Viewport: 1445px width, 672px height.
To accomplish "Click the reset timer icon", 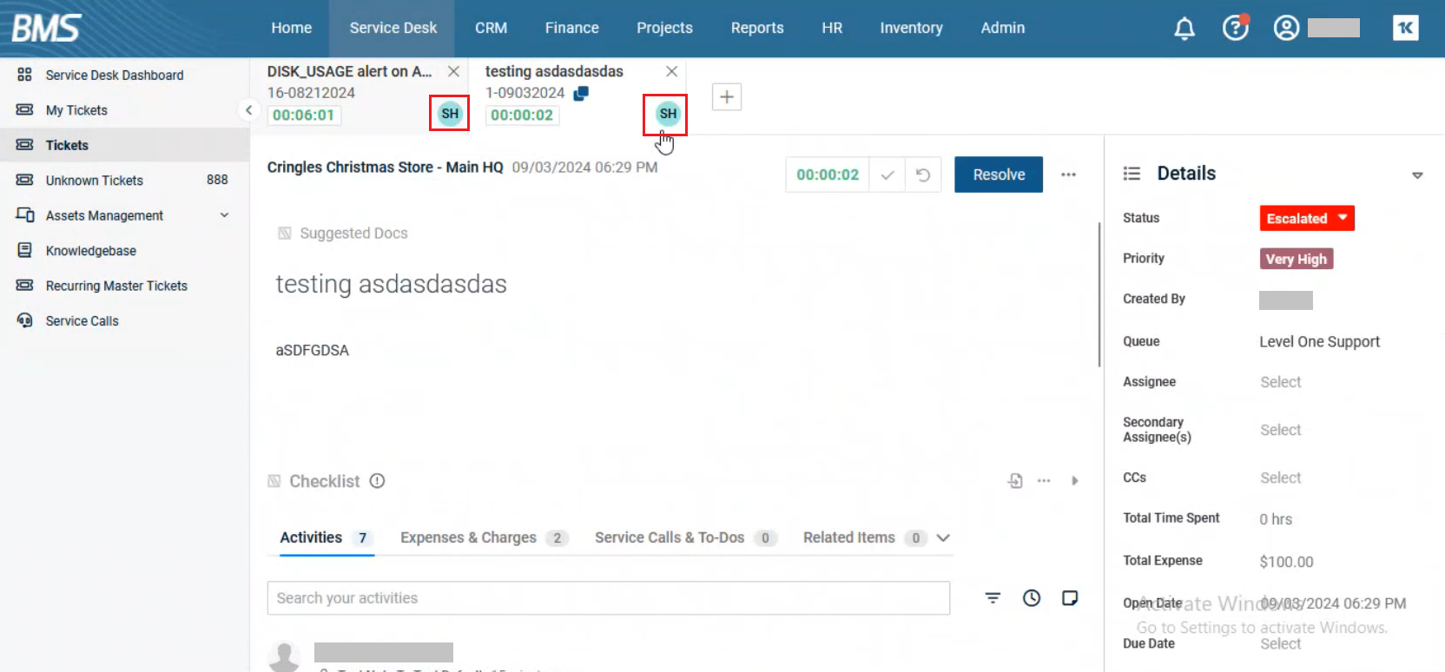I will coord(923,175).
